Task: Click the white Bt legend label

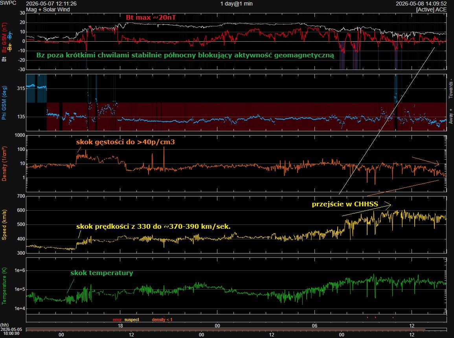Action: tap(4, 59)
